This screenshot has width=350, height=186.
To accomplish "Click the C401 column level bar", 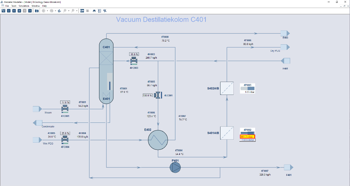I will [110, 85].
